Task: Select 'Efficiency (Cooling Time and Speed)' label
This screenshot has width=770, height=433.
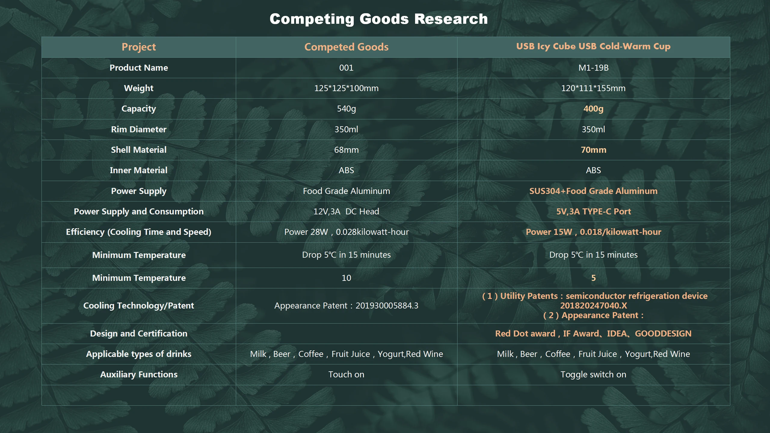Action: pos(139,232)
